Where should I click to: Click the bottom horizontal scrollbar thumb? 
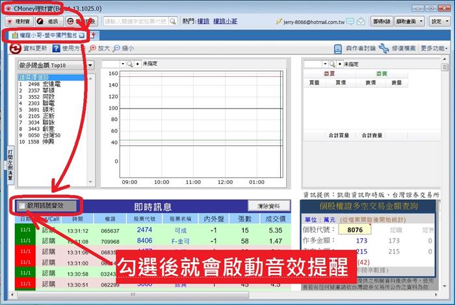point(133,295)
